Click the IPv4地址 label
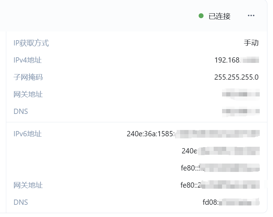 (28, 60)
